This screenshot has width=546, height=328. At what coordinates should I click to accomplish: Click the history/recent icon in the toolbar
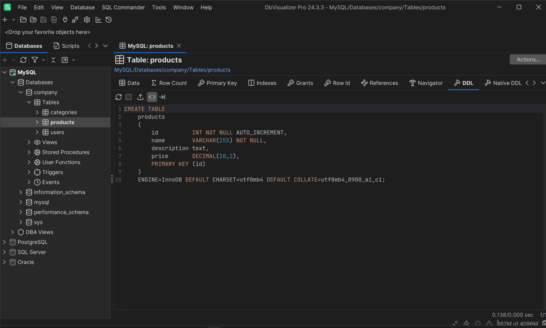click(108, 20)
